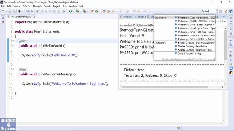Click the Open Type toolbar icon
The image size is (234, 131).
[x=104, y=11]
